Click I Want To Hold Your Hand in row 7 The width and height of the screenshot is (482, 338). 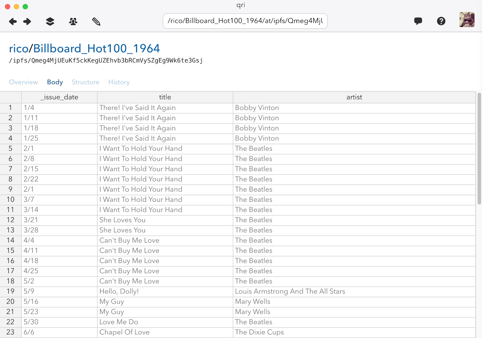coord(165,169)
